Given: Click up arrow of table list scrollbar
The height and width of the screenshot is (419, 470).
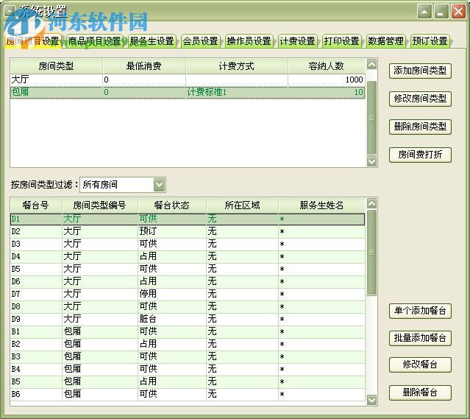Looking at the screenshot, I should click(x=371, y=203).
